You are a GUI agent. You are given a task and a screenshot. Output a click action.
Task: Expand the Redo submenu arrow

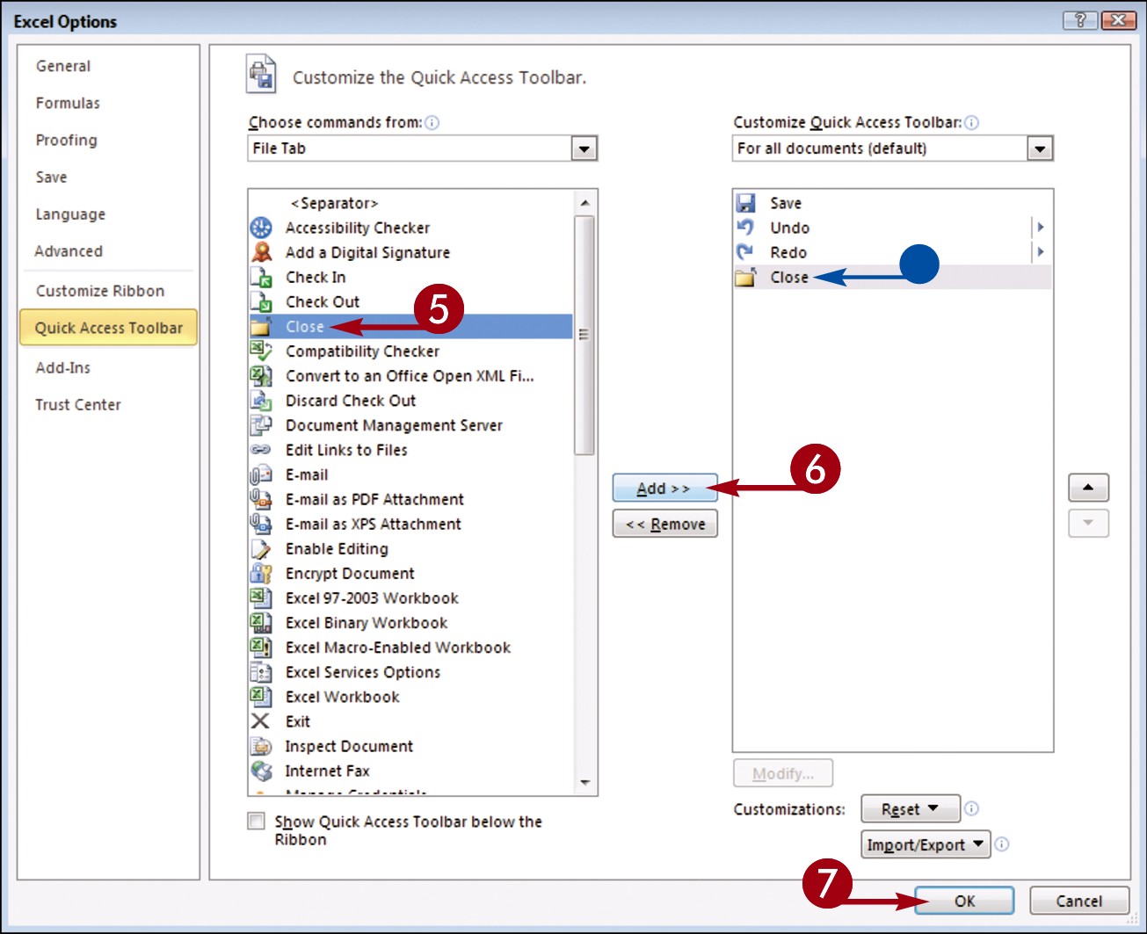(1041, 252)
